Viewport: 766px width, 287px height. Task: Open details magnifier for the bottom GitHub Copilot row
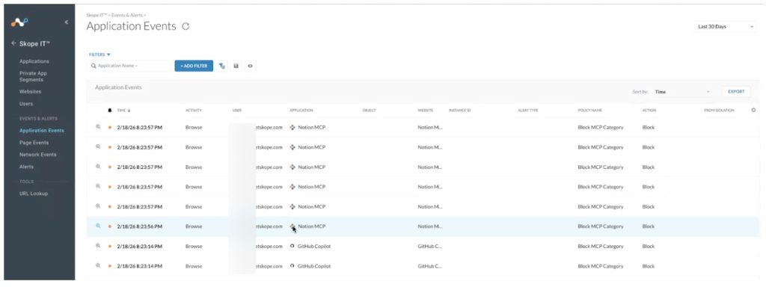98,265
